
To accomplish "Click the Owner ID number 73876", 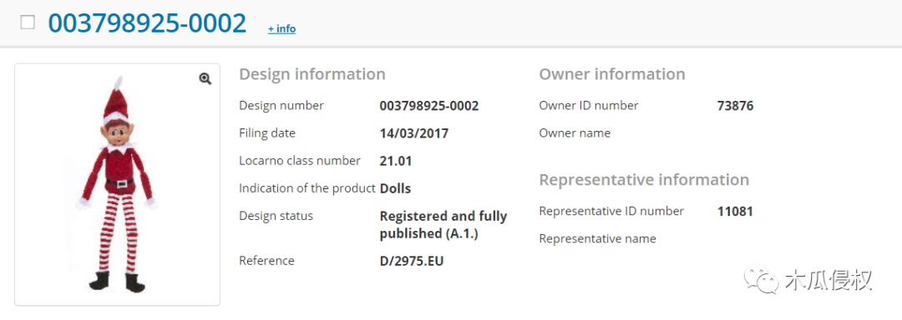I will click(x=735, y=106).
